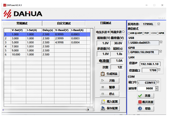Screen dimensions: 169x117
Task: Select 电流步进 current step radio button
Action: 123,32
